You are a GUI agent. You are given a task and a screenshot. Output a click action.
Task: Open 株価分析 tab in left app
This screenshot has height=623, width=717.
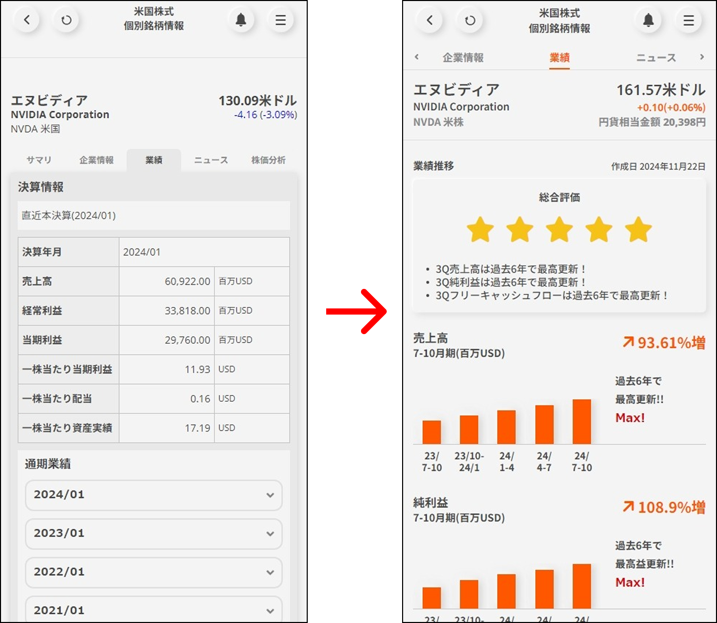click(268, 160)
